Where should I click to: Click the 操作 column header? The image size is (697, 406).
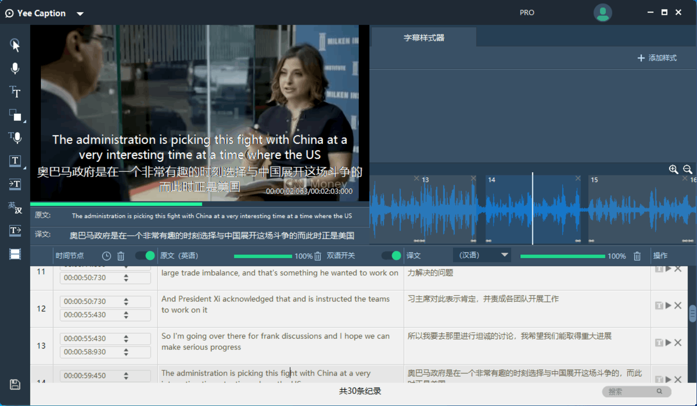[660, 256]
